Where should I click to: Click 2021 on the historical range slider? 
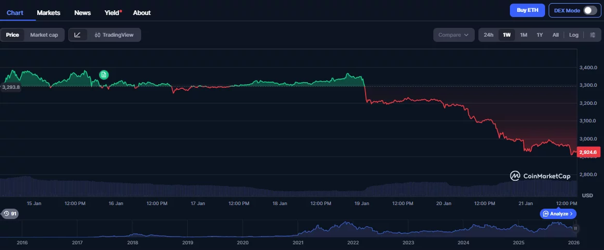tap(298, 242)
